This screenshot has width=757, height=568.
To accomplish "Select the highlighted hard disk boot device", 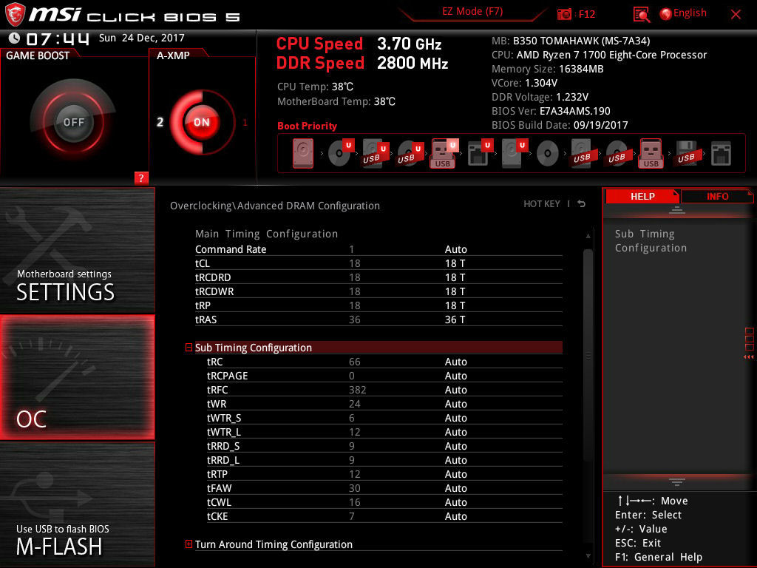I will (302, 154).
